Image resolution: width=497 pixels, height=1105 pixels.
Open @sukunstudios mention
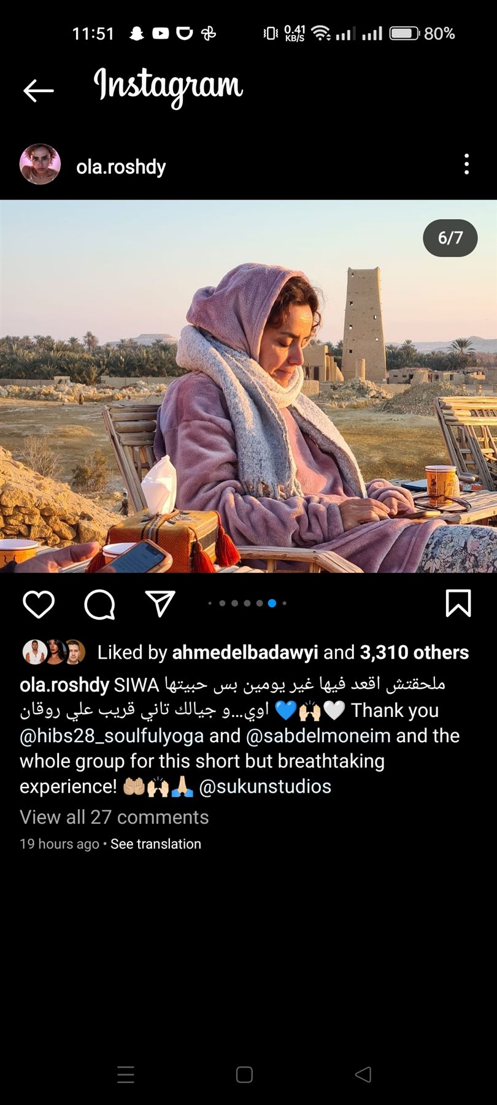(x=265, y=786)
